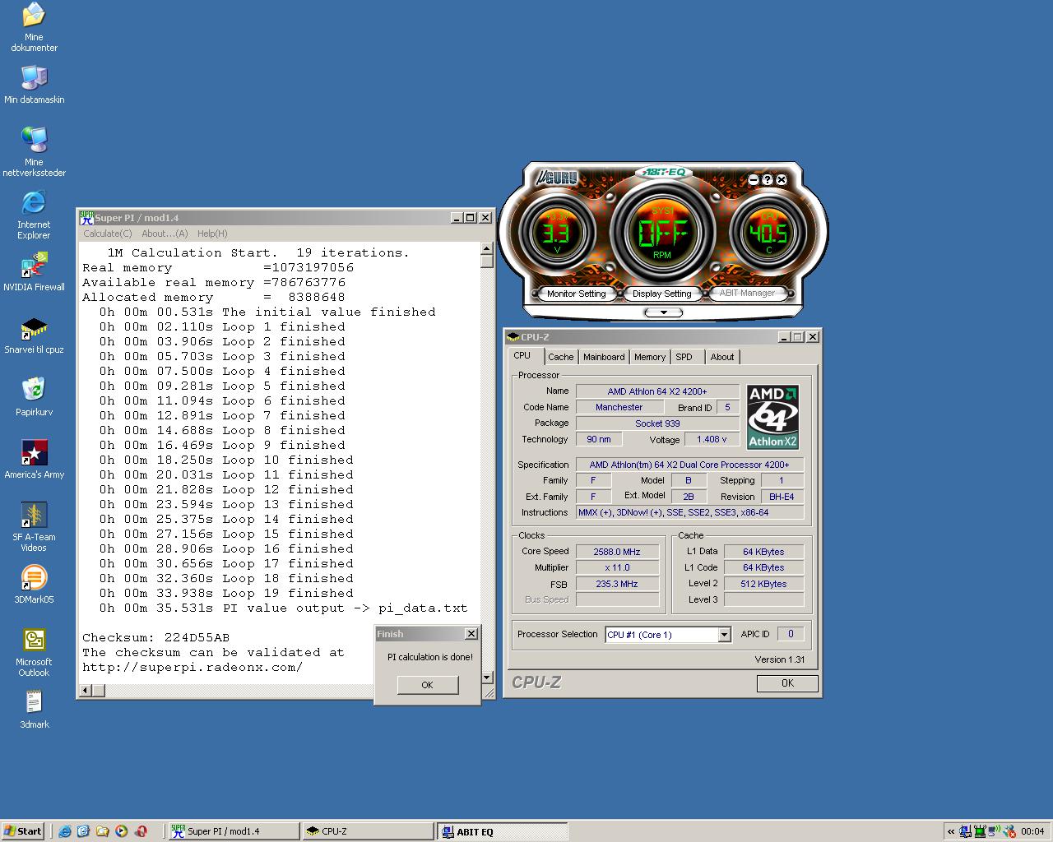Click the CPU temperature gauge showing 40.5

coord(767,234)
